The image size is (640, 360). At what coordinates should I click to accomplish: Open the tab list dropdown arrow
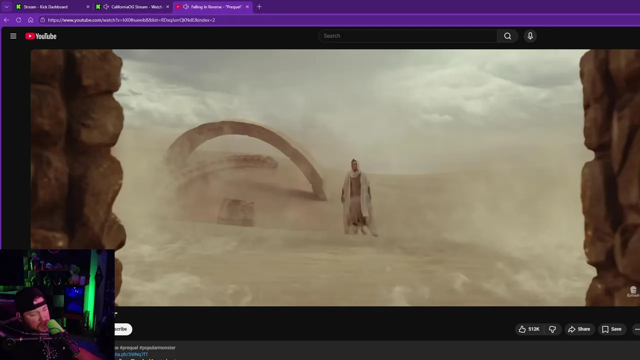[6, 7]
